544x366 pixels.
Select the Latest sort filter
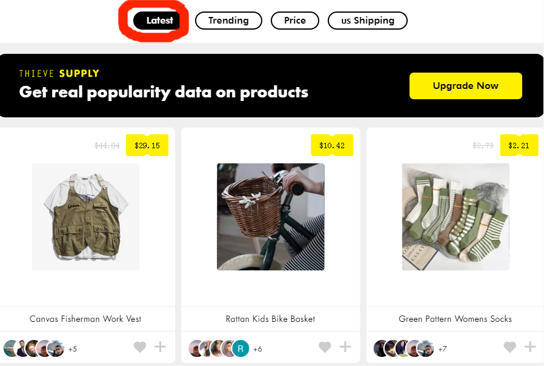(157, 21)
